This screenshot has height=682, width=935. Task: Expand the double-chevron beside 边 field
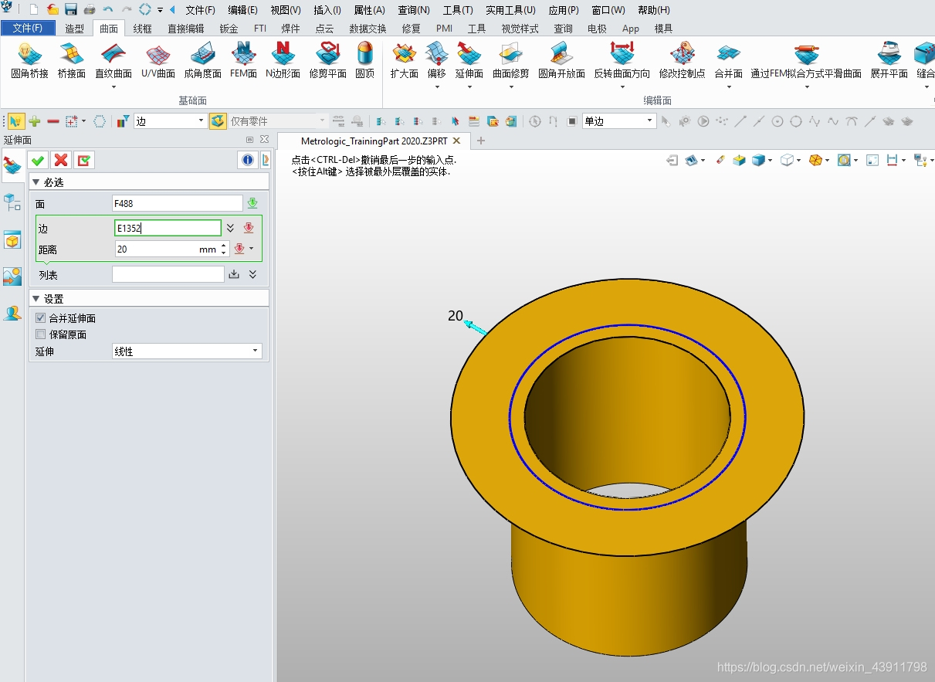[x=230, y=228]
